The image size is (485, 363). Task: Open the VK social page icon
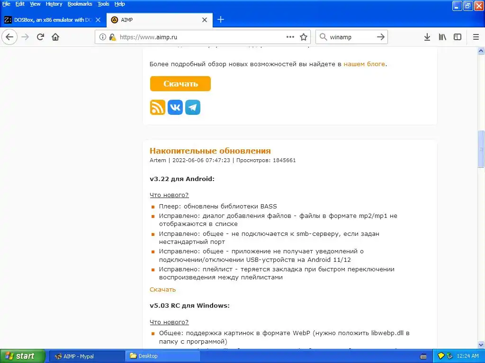pyautogui.click(x=175, y=107)
